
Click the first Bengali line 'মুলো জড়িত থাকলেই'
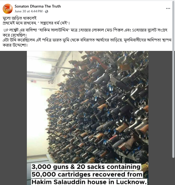(x=20, y=18)
